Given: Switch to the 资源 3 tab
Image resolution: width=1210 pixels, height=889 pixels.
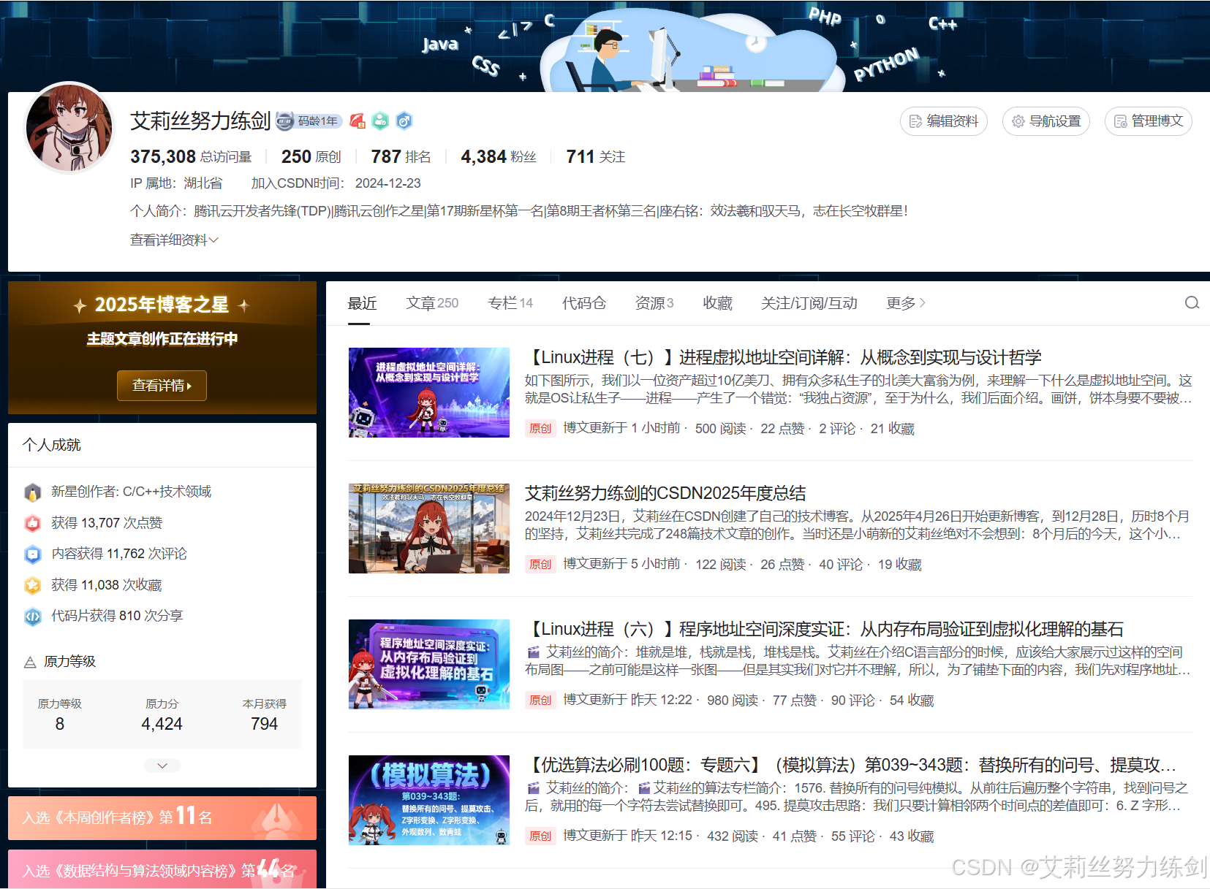Looking at the screenshot, I should tap(654, 303).
